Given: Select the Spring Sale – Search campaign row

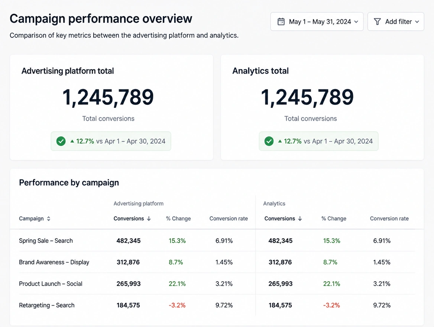Looking at the screenshot, I should (217, 241).
